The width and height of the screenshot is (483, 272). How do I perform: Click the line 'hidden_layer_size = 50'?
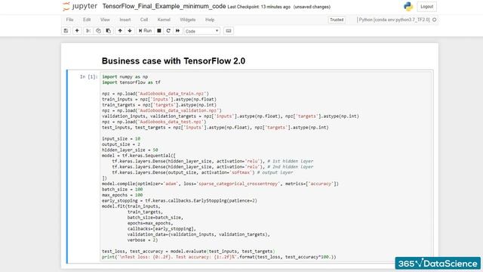click(130, 150)
